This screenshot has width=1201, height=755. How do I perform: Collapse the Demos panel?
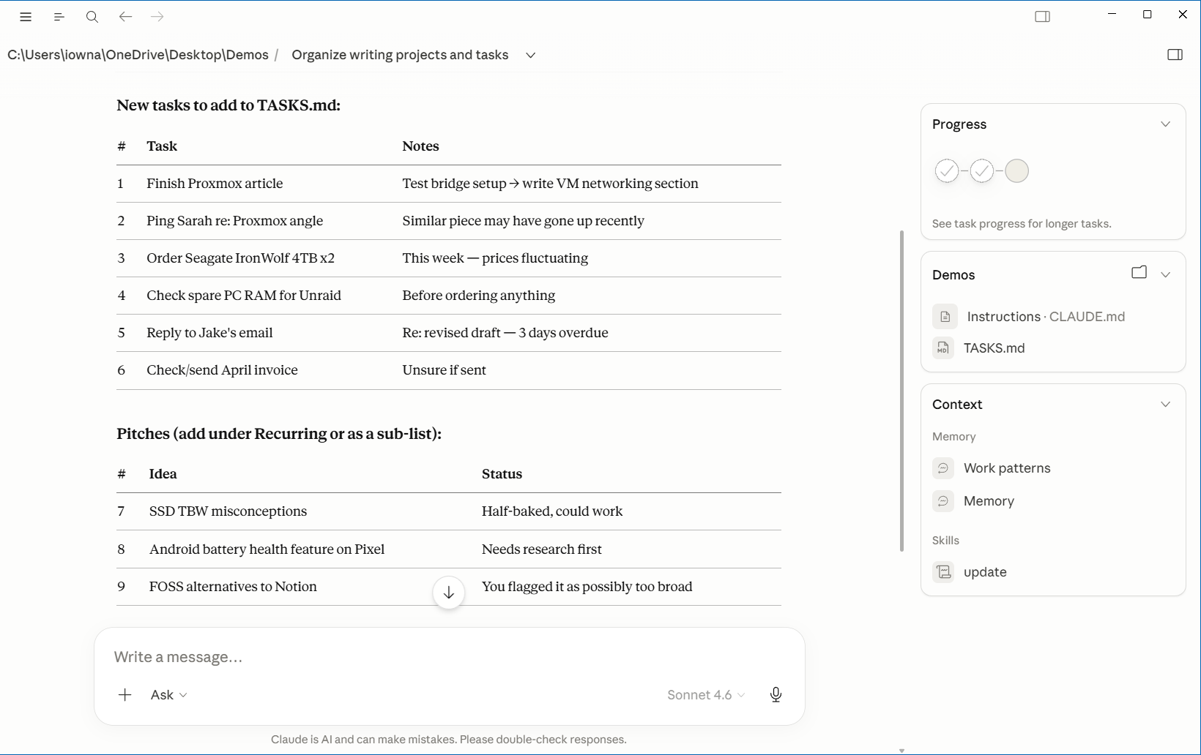tap(1165, 274)
